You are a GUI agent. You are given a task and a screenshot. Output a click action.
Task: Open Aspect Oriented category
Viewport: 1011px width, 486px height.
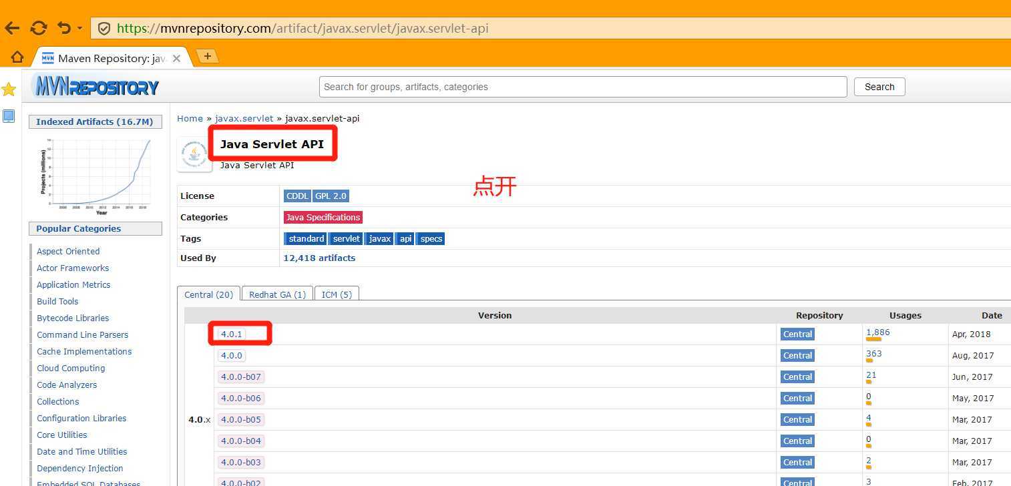click(x=68, y=252)
